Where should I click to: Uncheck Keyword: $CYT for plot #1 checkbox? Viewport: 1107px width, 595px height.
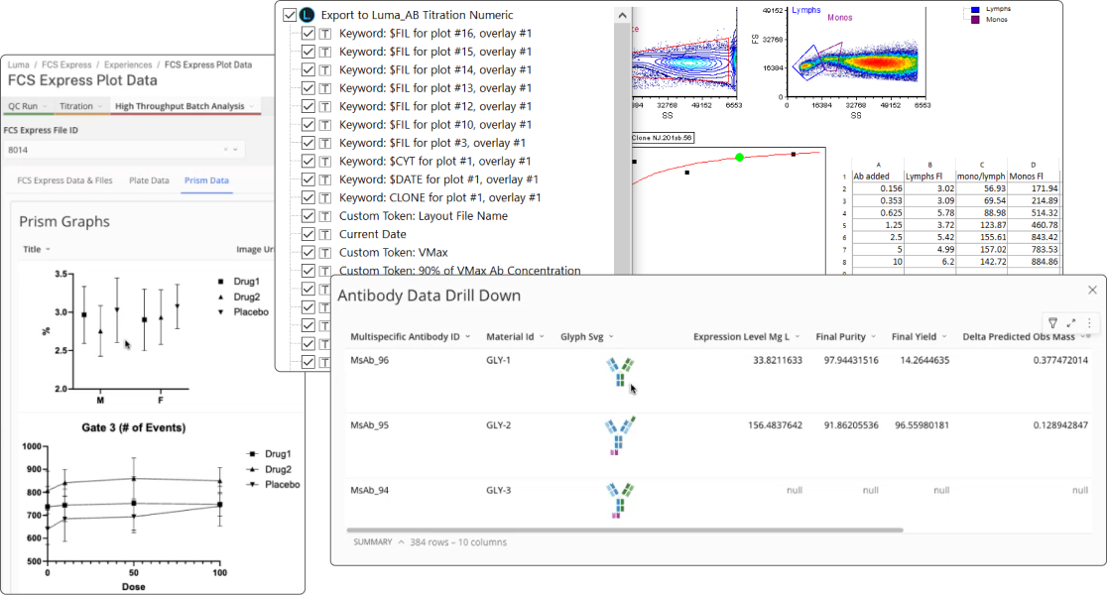coord(307,161)
